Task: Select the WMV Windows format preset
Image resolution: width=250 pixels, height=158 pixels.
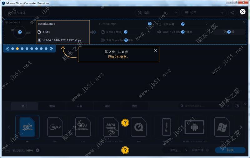Action: click(x=222, y=127)
